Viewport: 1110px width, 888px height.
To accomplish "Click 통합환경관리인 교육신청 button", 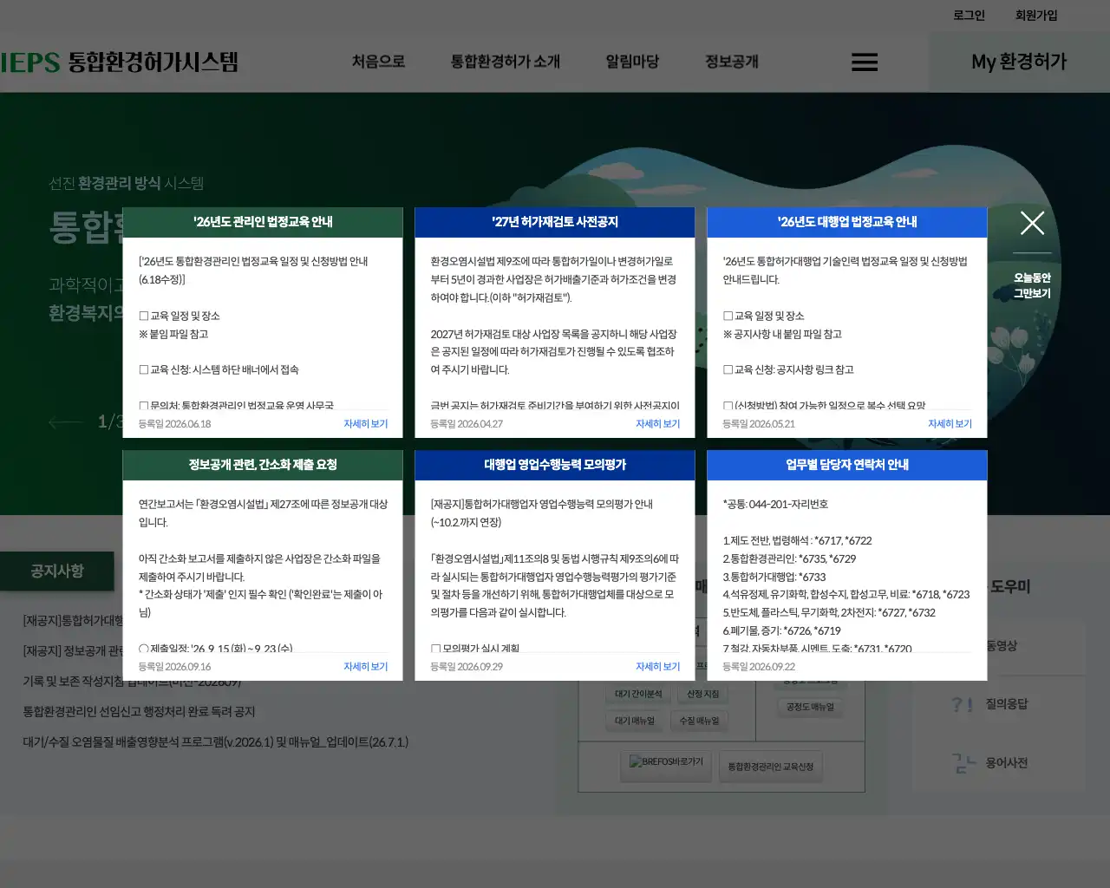I will click(x=770, y=767).
